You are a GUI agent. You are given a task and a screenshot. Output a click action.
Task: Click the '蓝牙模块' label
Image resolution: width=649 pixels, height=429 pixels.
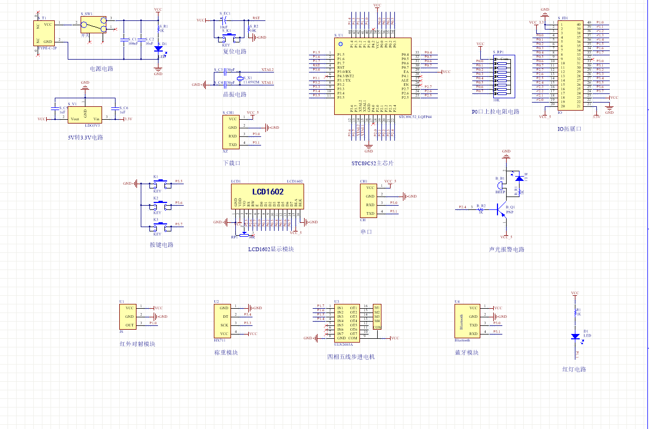click(466, 353)
